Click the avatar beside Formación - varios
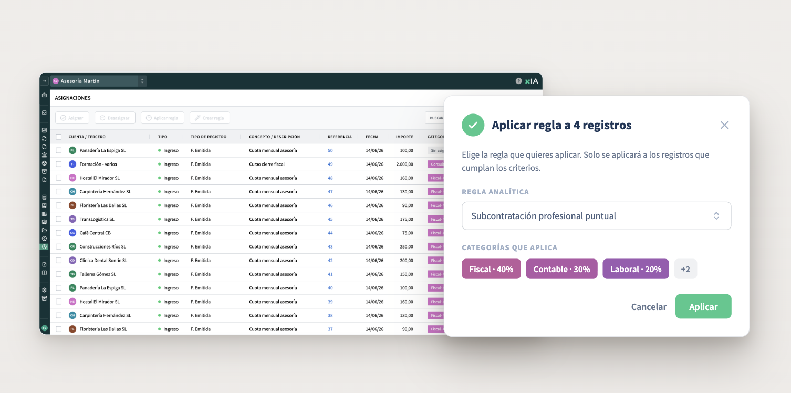The image size is (791, 393). [x=72, y=164]
